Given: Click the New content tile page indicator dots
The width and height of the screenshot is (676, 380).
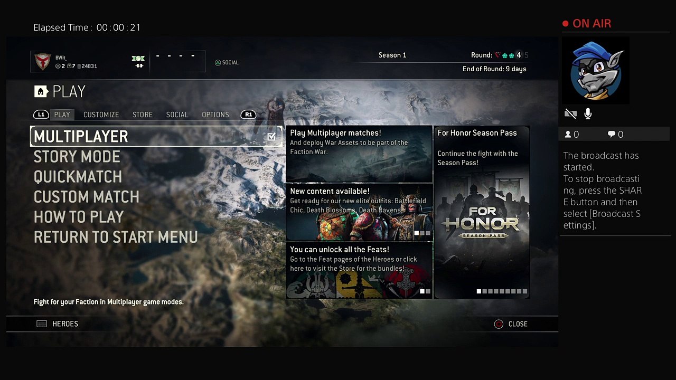Looking at the screenshot, I should [422, 233].
